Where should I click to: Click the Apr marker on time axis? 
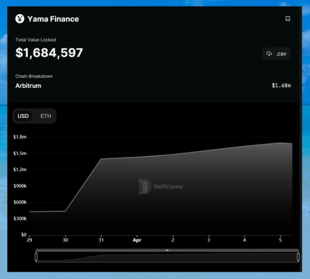coord(137,240)
